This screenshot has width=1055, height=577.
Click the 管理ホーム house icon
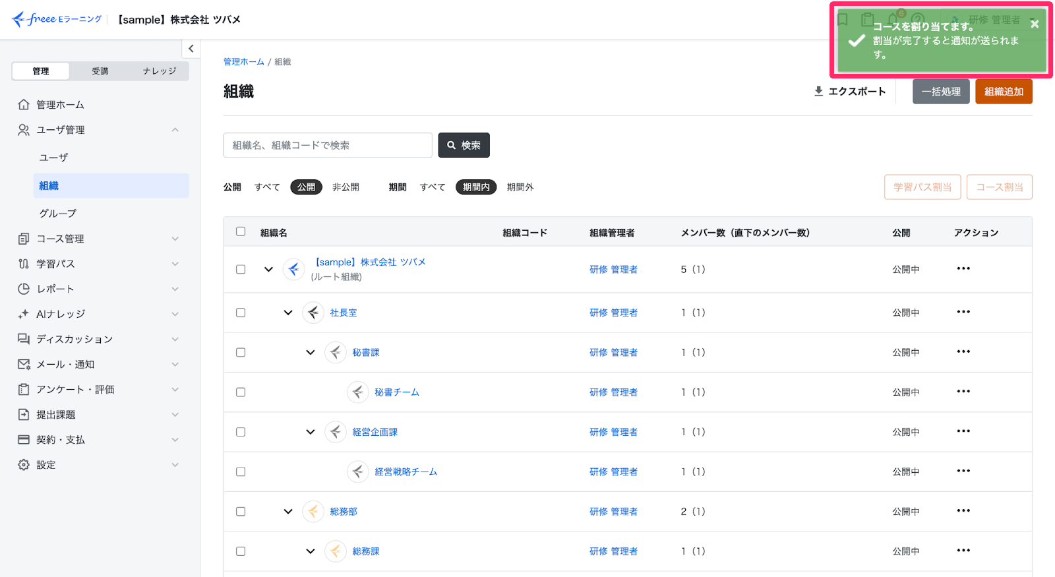[x=24, y=105]
